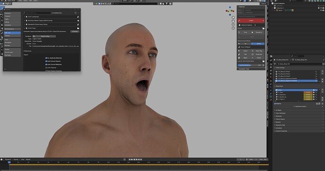Expand the BioVision Motion Capture add-on
This screenshot has height=171, width=325.
pyautogui.click(x=24, y=21)
